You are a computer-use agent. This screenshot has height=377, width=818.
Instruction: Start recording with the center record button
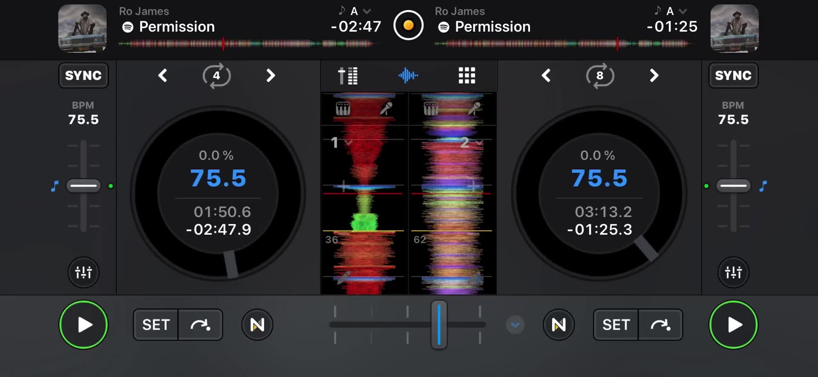pos(408,26)
